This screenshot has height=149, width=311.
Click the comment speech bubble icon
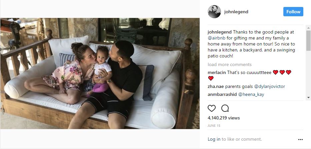tap(225, 108)
